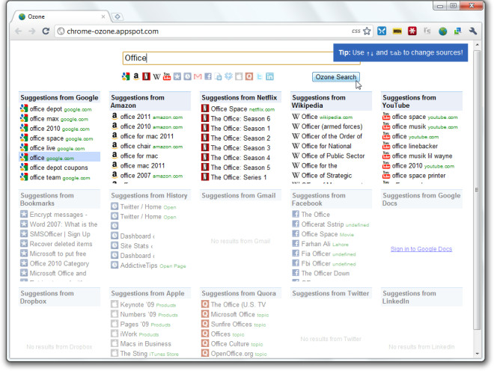Viewport: 494px width, 371px height.
Task: Select the Google source icon
Action: point(126,76)
